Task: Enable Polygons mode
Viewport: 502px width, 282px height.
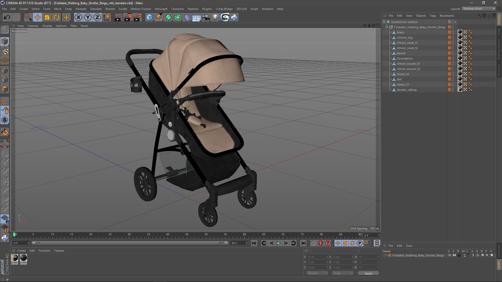Action: coord(5,89)
